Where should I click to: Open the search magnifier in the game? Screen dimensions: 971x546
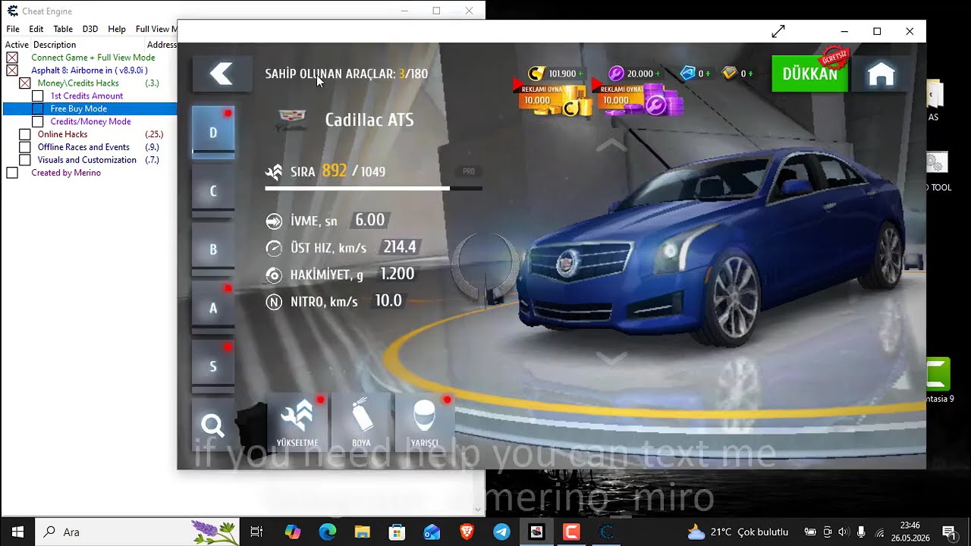(212, 425)
